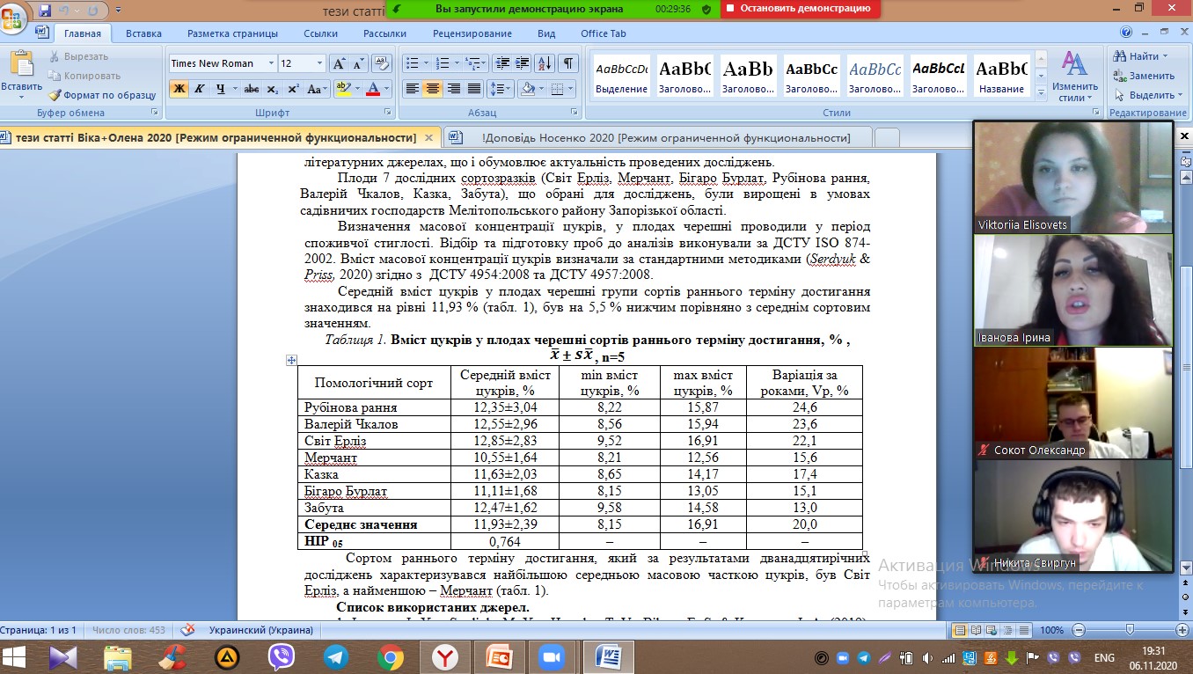Click the center alignment icon
1193x674 pixels.
click(x=432, y=88)
